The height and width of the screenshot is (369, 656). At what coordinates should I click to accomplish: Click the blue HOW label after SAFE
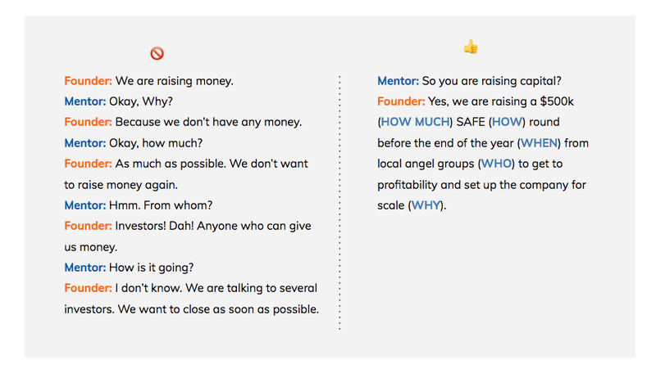[x=507, y=122]
